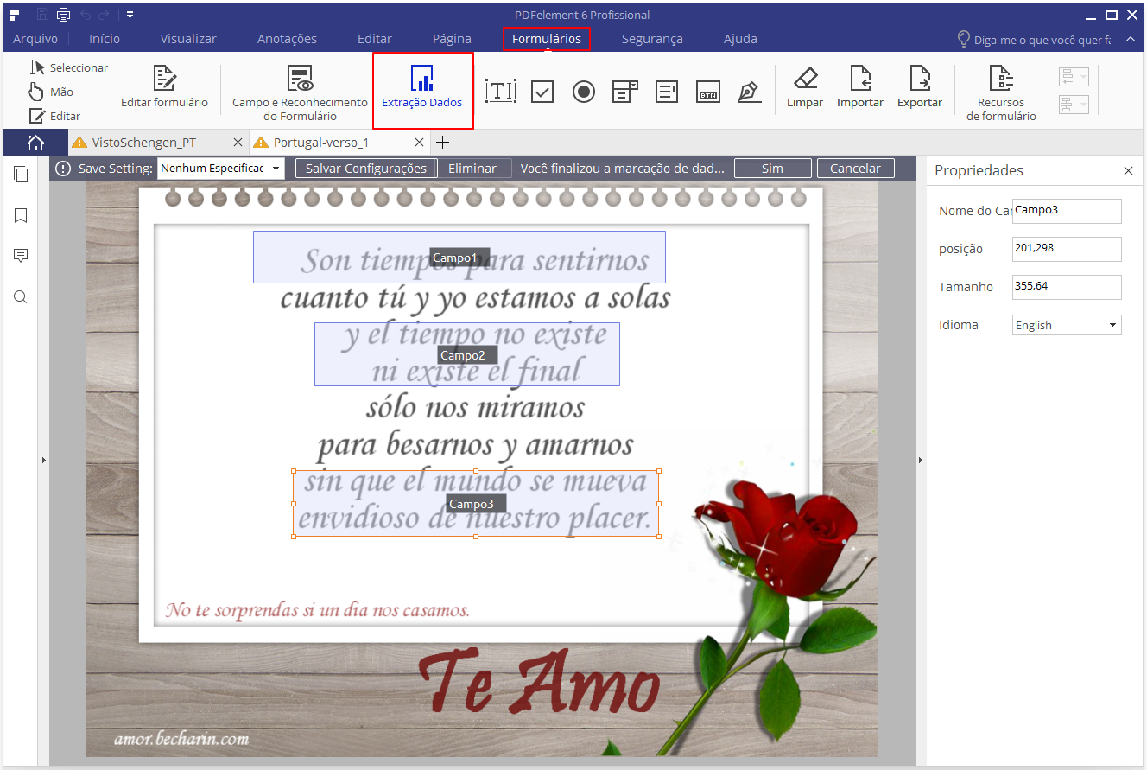Screen dimensions: 1147x770
Task: Click the save icon in title bar
Action: [x=42, y=14]
